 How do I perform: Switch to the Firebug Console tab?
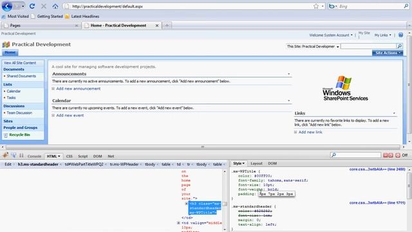(34, 156)
